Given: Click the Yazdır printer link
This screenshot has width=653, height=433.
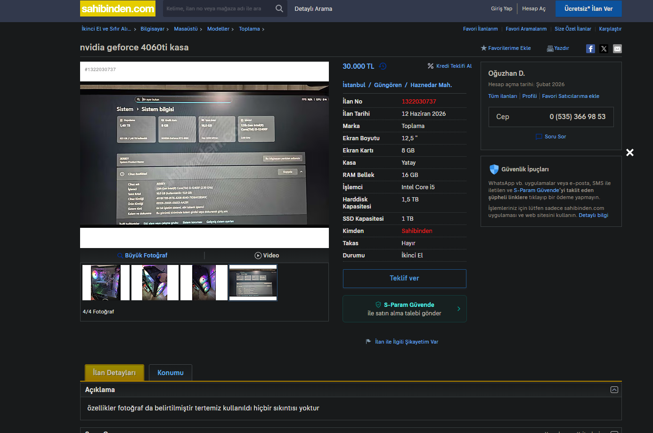Looking at the screenshot, I should click(x=558, y=48).
